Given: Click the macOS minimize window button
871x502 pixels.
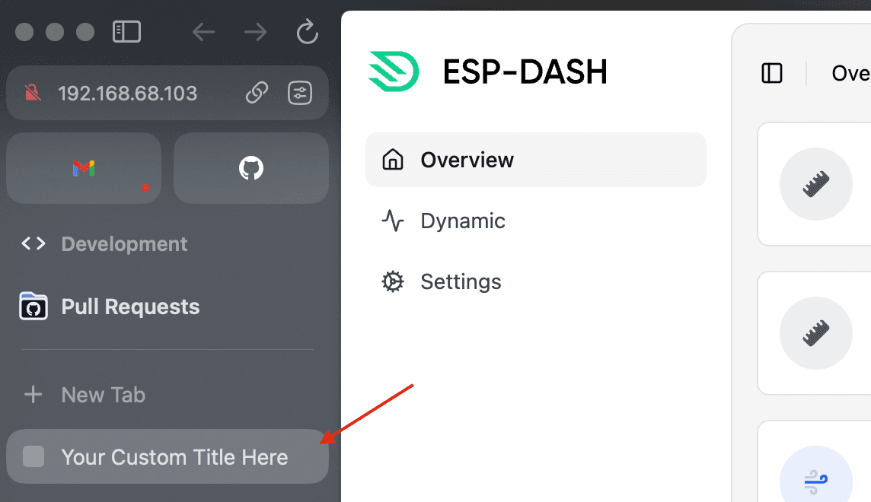Looking at the screenshot, I should (x=55, y=32).
